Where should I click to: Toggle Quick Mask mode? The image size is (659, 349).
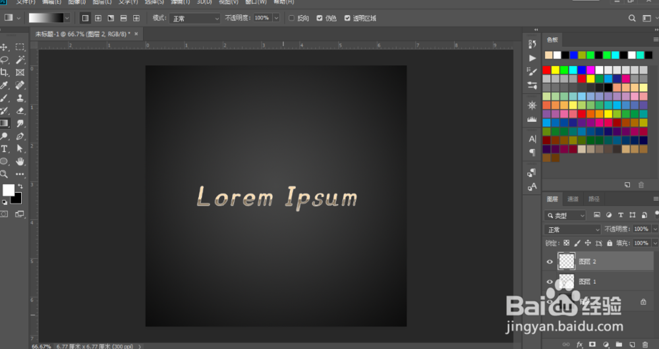coord(4,214)
